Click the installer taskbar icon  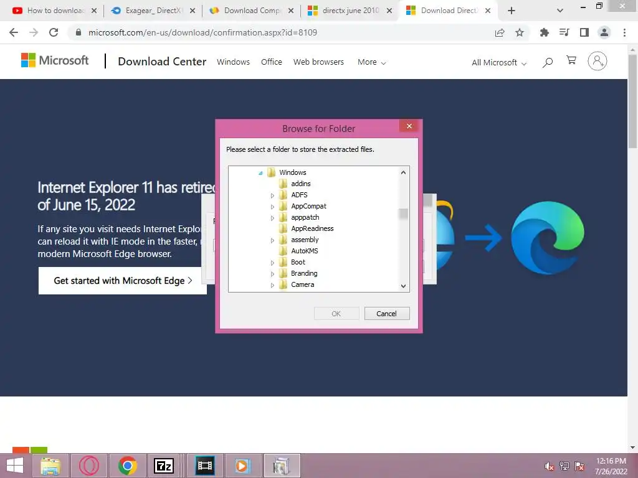pos(282,466)
